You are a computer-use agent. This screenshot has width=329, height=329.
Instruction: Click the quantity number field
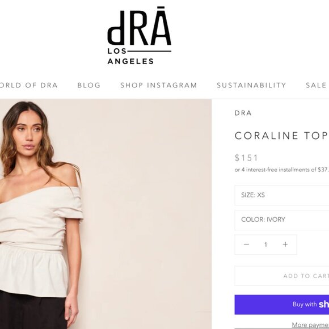point(265,244)
